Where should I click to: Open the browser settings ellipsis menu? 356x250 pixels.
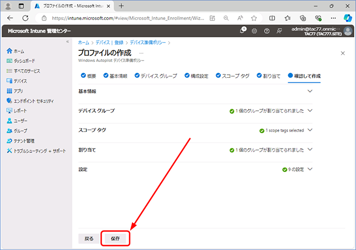pyautogui.click(x=334, y=18)
